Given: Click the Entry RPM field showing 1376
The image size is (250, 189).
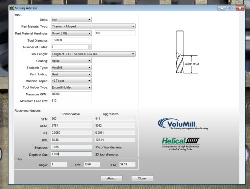Looking at the screenshot, I should 92,164.
